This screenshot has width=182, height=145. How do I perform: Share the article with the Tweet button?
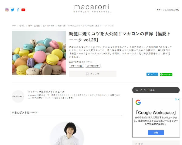(x=152, y=74)
